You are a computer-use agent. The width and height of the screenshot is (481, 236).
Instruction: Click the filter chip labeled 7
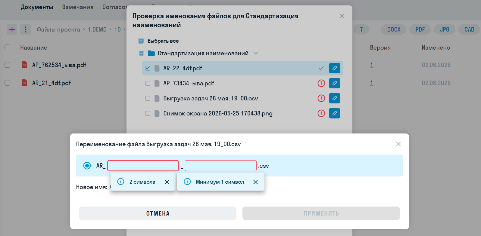point(361,29)
